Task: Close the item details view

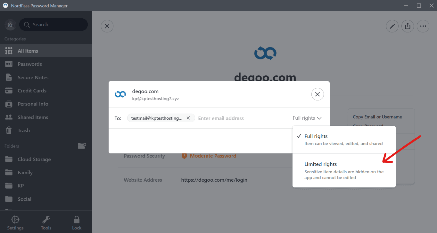Action: point(107,26)
